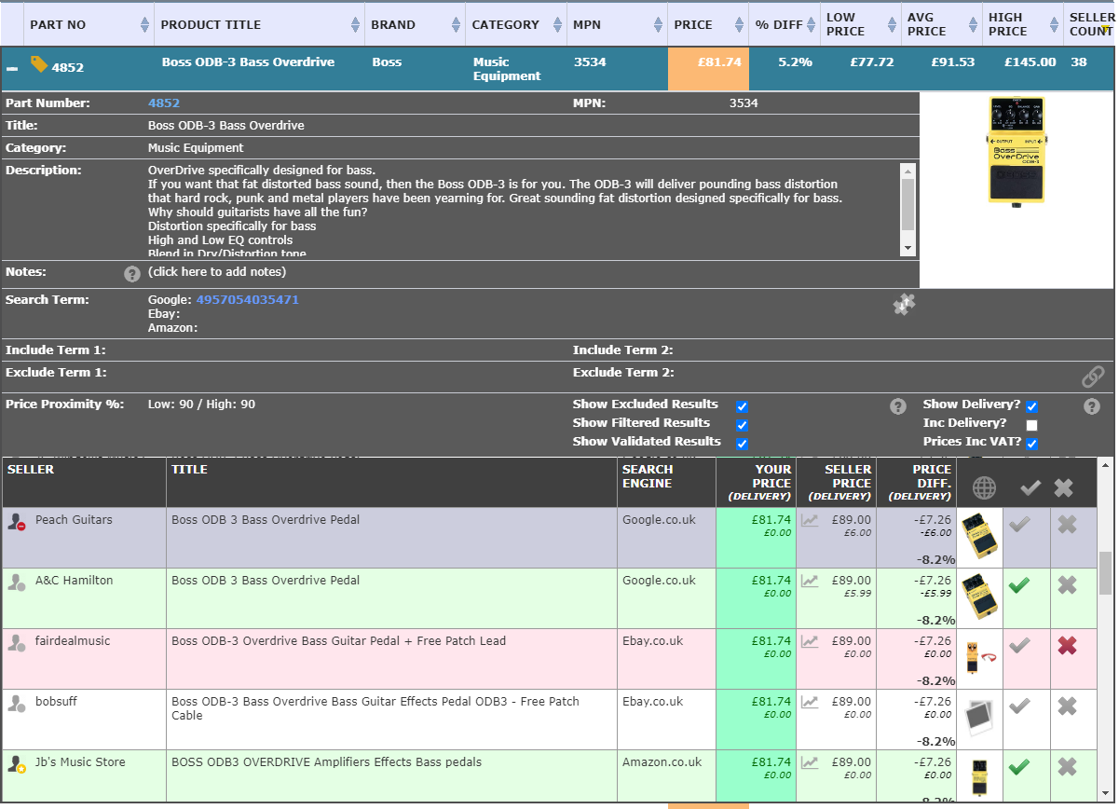Click the seller icon for Jb's Music Store
This screenshot has height=809, width=1119.
pos(16,764)
